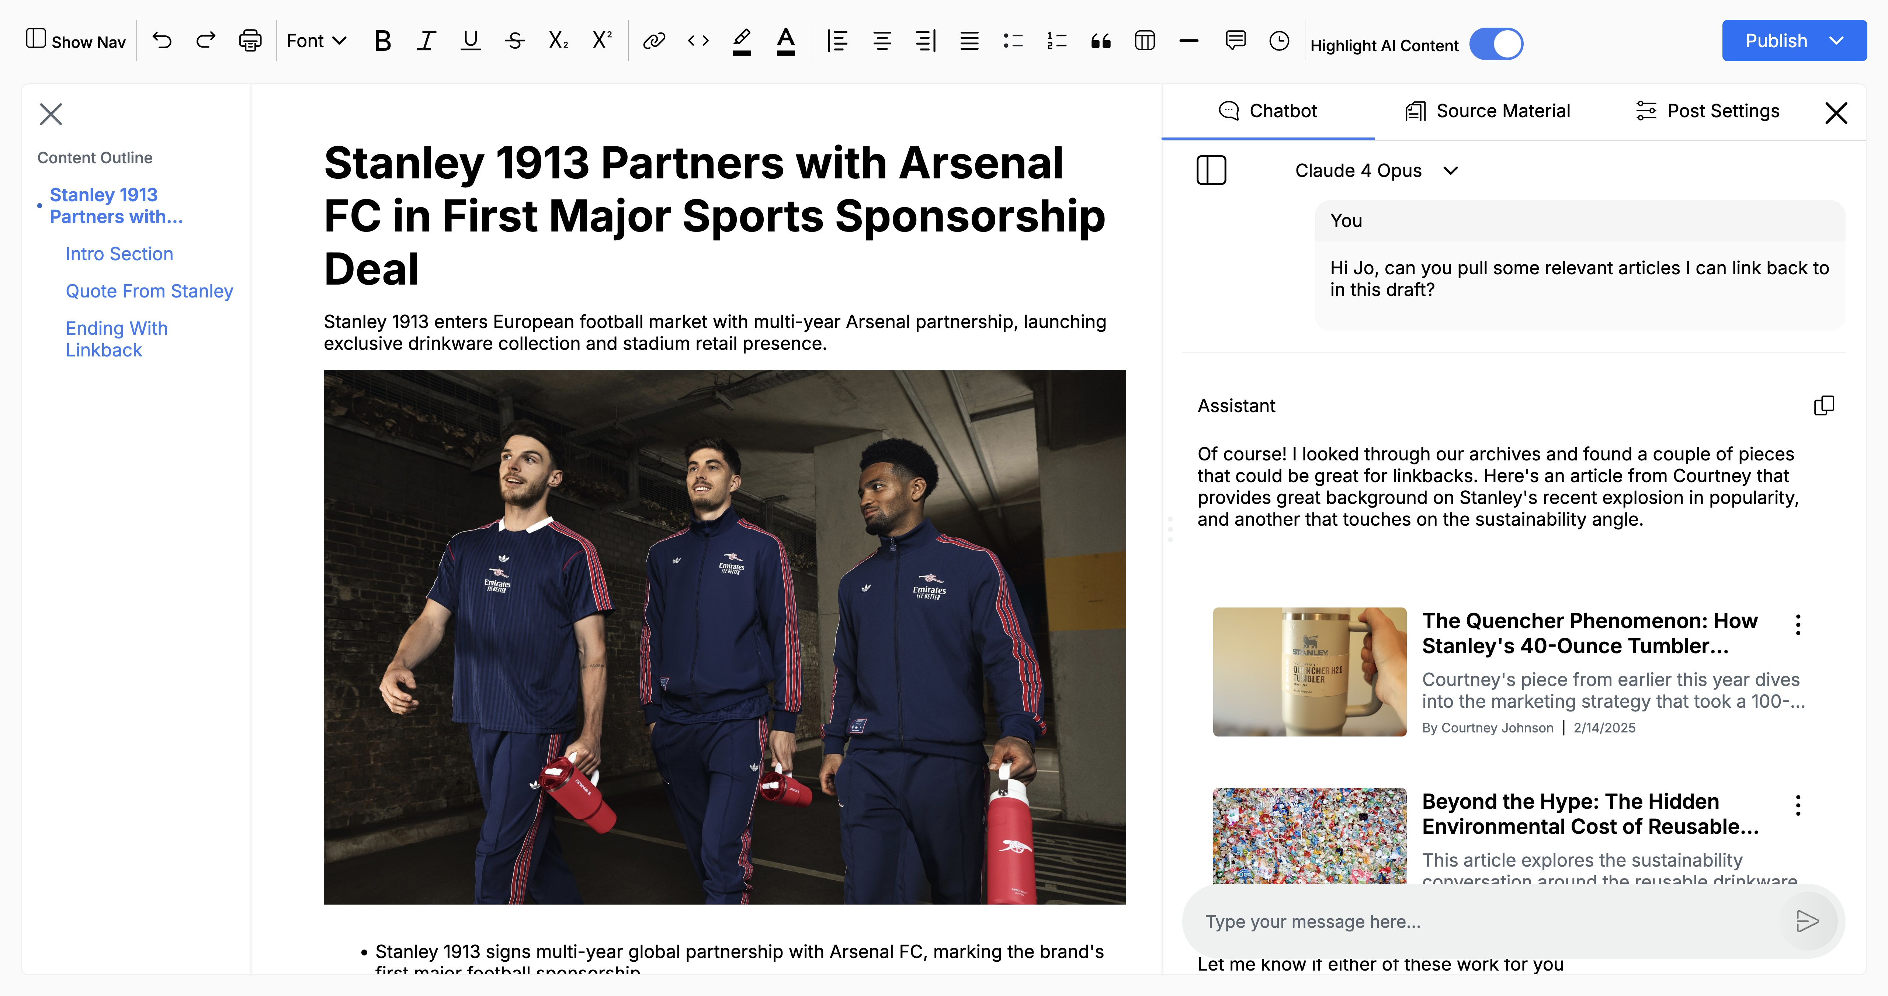1888x996 pixels.
Task: Apply strikethrough formatting
Action: [x=514, y=40]
